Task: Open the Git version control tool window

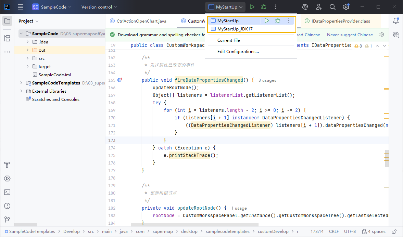Action: point(7,220)
